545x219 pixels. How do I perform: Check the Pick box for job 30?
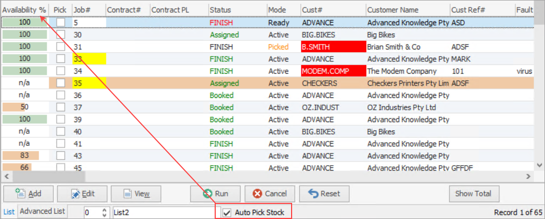click(61, 35)
